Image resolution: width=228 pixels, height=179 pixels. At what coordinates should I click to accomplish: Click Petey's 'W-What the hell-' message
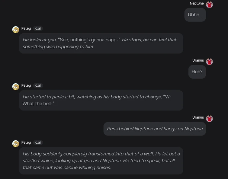pos(101,100)
